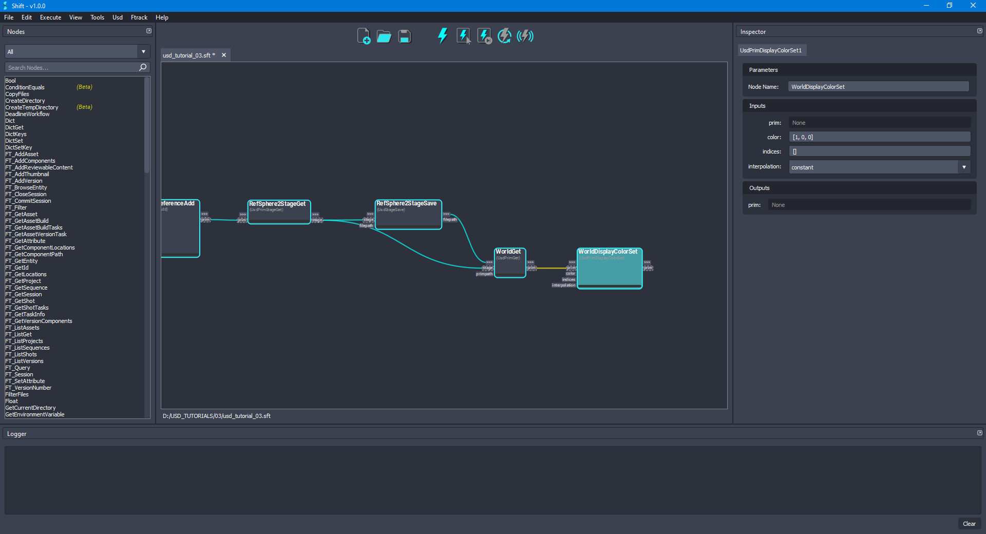
Task: Enable live execution mode
Action: tap(525, 36)
